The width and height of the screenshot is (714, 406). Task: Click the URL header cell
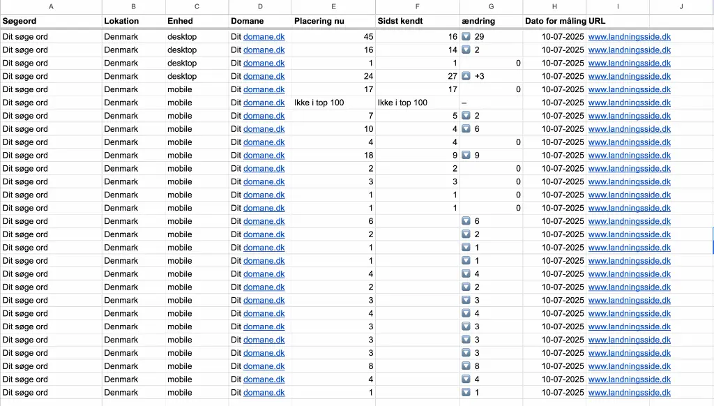click(x=618, y=21)
